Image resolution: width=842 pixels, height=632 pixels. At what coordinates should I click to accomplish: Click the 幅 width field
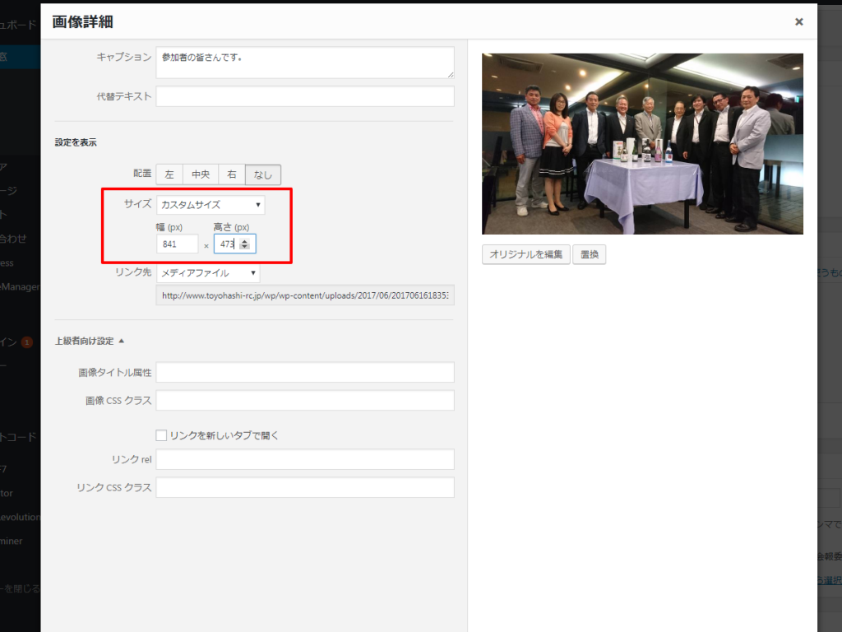coord(177,244)
